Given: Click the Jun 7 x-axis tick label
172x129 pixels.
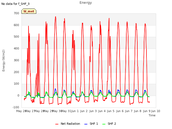Looking at the screenshot, I should click(x=129, y=111).
